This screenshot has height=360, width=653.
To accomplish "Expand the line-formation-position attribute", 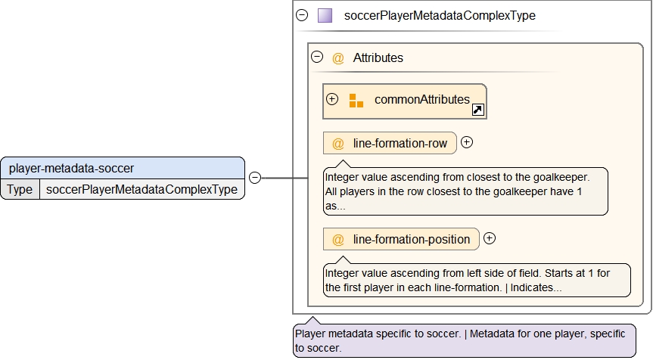I will [x=490, y=238].
